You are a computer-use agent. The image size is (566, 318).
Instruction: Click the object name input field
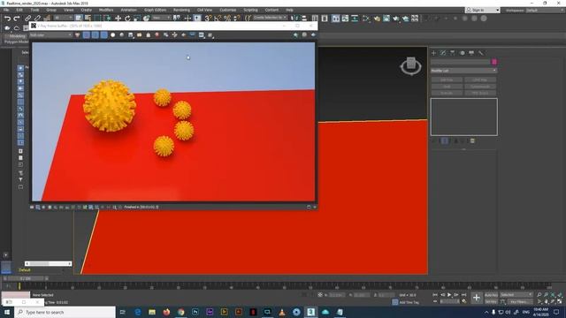(x=461, y=62)
